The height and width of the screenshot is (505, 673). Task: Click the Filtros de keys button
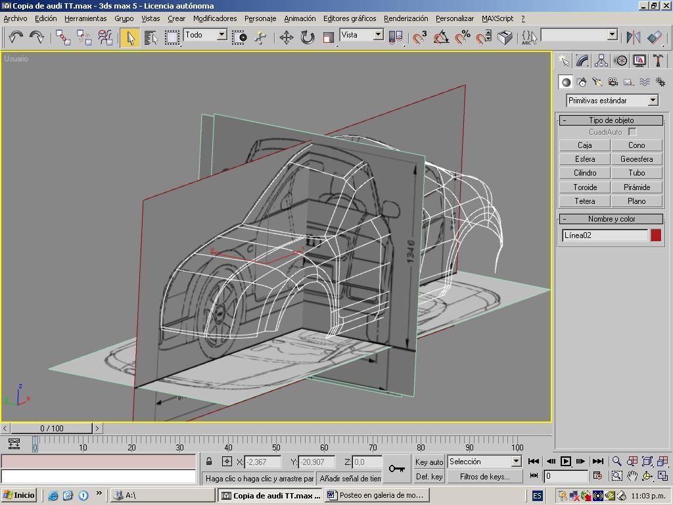(484, 477)
